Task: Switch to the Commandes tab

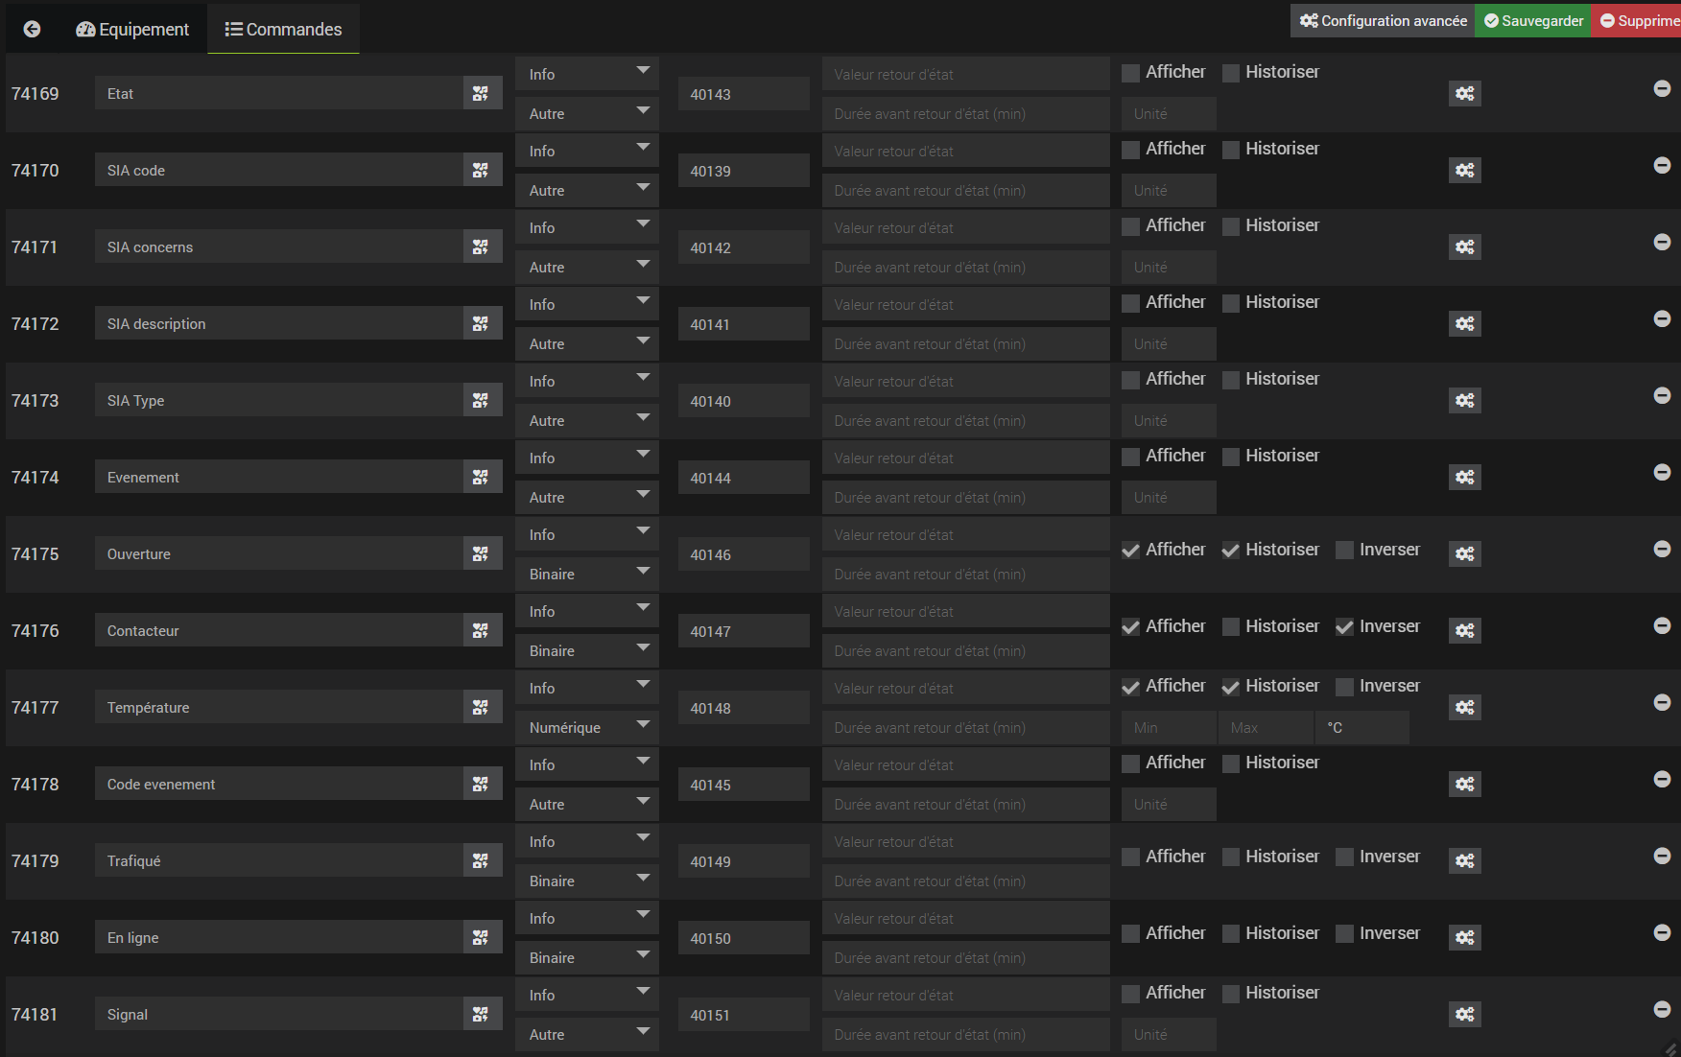Action: pos(283,29)
